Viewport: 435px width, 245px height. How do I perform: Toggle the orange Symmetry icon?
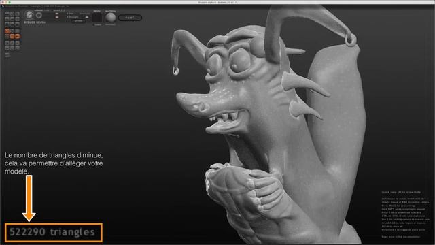coord(17,36)
